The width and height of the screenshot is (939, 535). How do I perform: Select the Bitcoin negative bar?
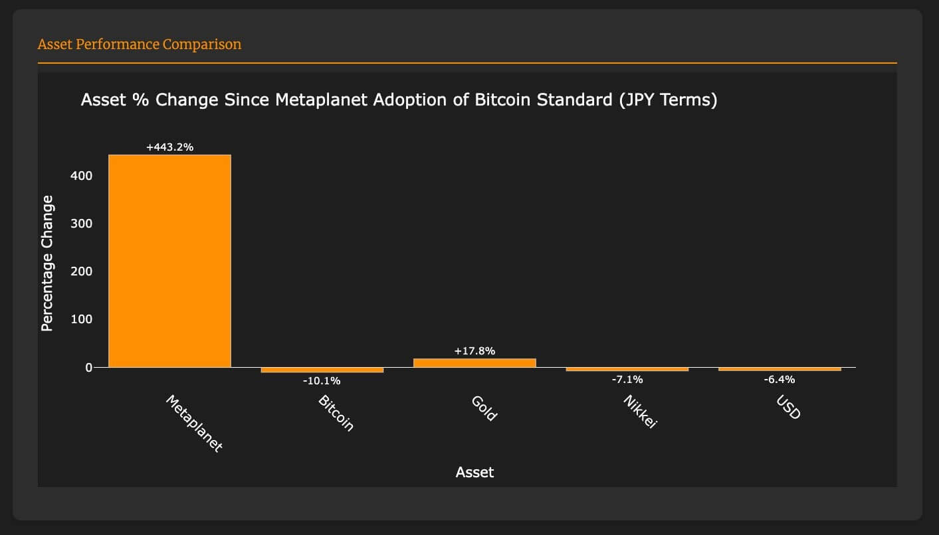pyautogui.click(x=322, y=370)
